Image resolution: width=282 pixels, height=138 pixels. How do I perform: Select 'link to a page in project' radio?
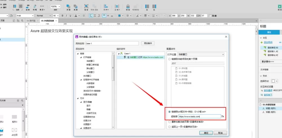point(169,59)
